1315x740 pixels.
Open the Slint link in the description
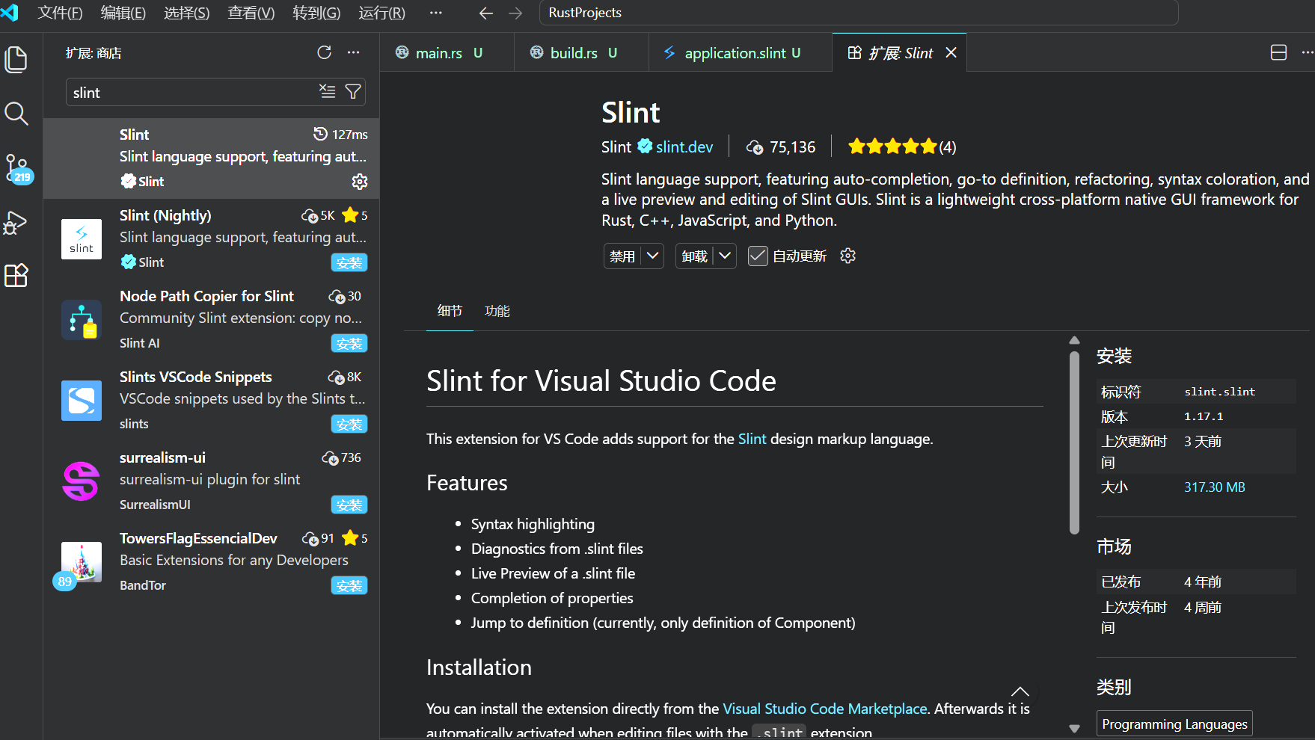point(752,439)
